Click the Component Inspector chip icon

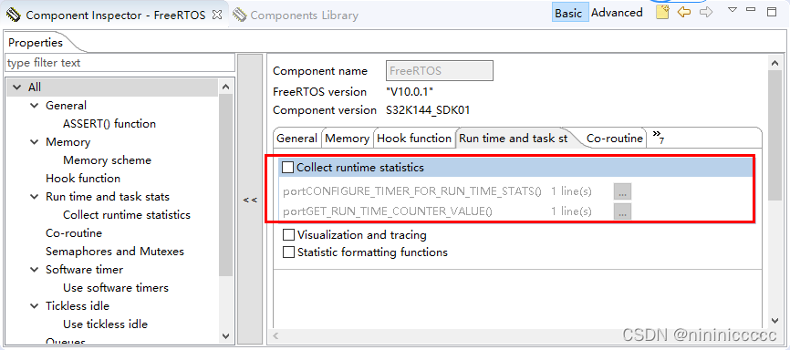click(x=13, y=15)
